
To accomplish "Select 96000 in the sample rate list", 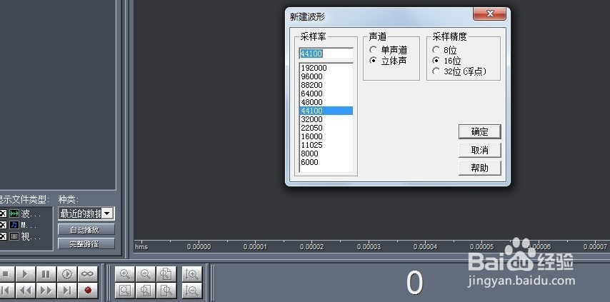I will (326, 76).
